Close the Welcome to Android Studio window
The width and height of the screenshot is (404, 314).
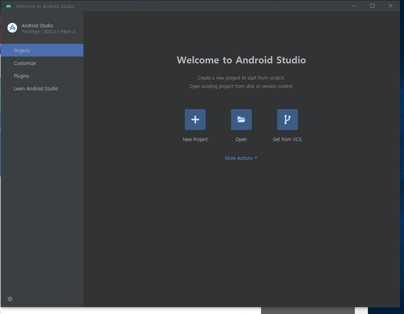[390, 6]
